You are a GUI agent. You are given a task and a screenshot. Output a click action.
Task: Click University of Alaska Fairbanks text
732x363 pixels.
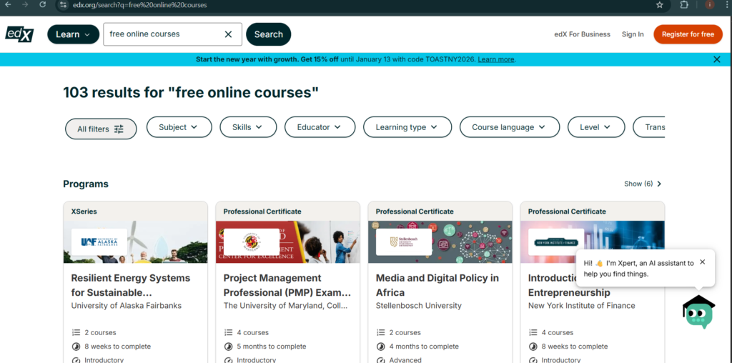126,306
